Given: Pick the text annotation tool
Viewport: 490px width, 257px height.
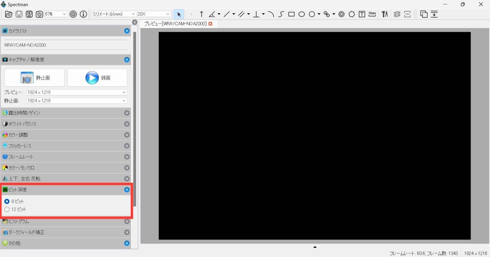Looking at the screenshot, I should (362, 14).
